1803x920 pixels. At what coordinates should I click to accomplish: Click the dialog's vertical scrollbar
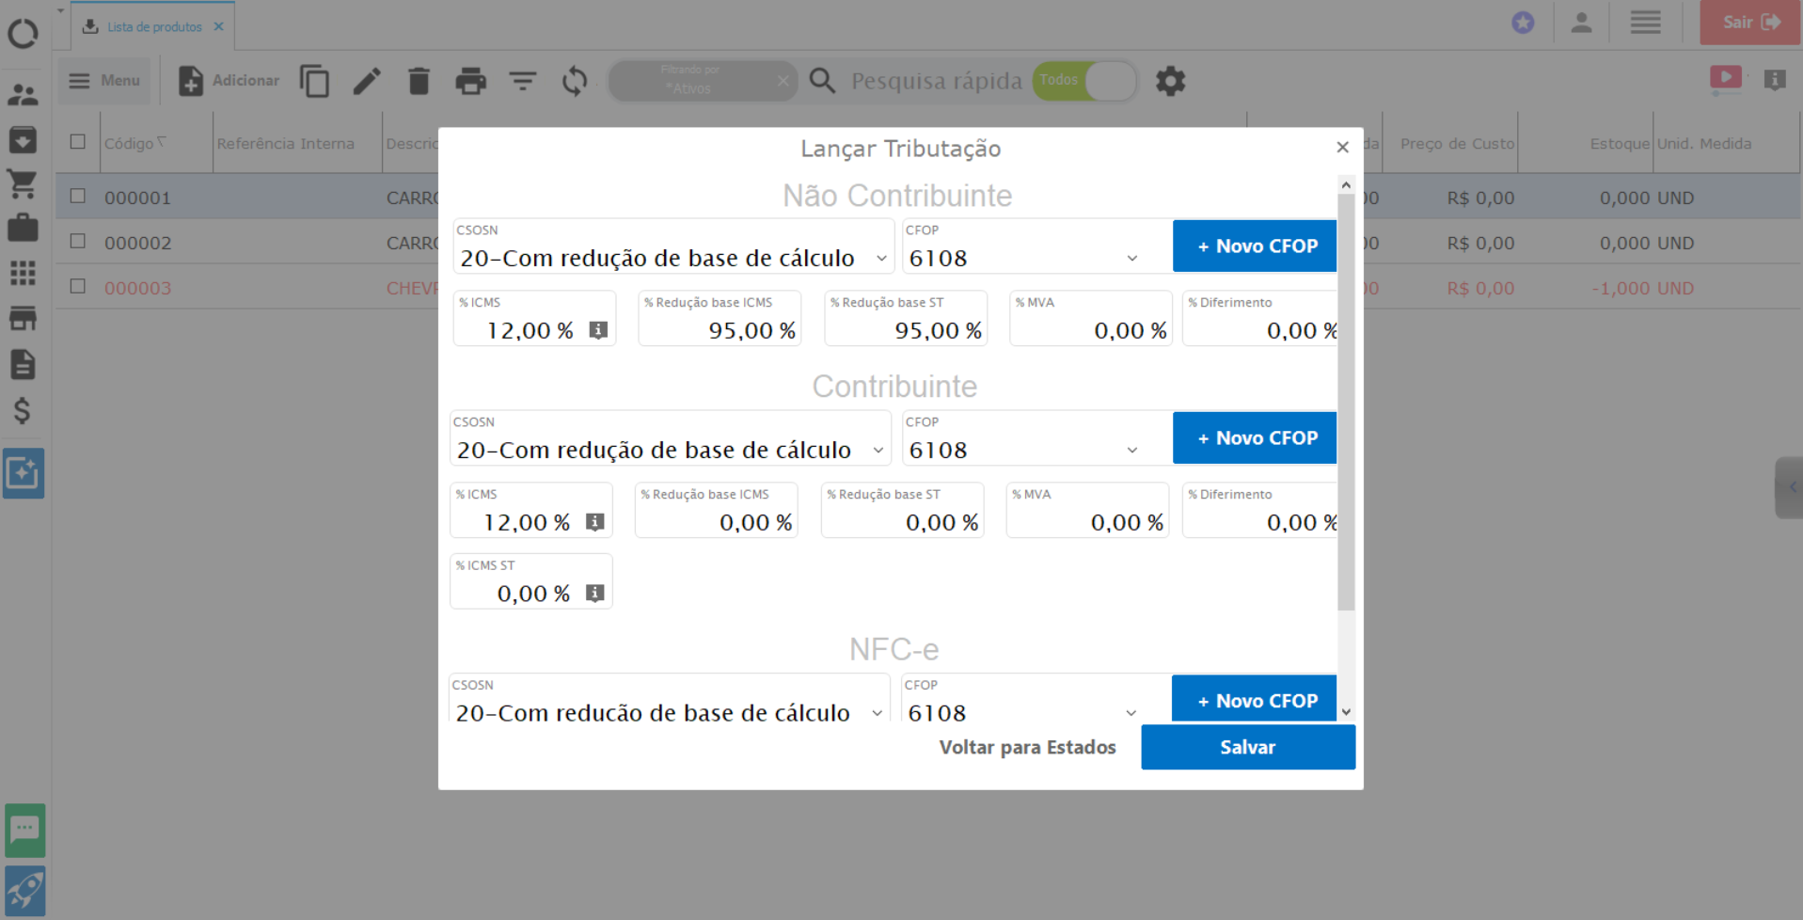1346,404
